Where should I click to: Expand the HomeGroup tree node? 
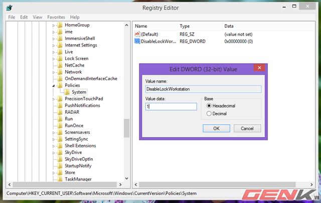[x=54, y=25]
